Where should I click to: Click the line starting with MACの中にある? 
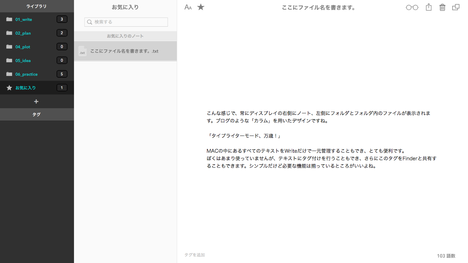[x=306, y=151]
